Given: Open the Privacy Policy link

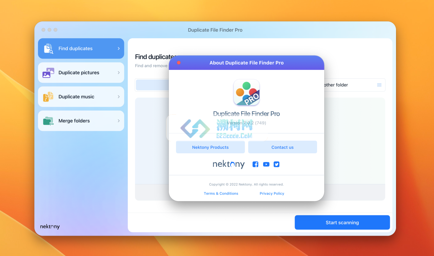Looking at the screenshot, I should tap(272, 193).
